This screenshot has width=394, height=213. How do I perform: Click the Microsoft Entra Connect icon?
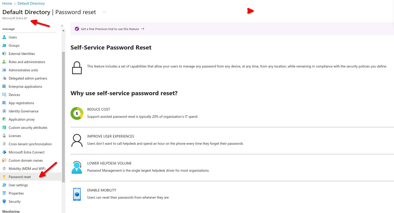pyautogui.click(x=4, y=152)
